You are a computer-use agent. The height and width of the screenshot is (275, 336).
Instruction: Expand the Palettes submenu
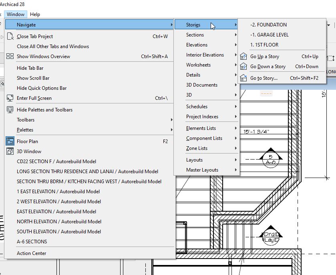click(x=89, y=130)
